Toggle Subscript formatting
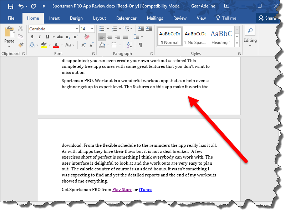Screen dimensions: 290x215 68,37
